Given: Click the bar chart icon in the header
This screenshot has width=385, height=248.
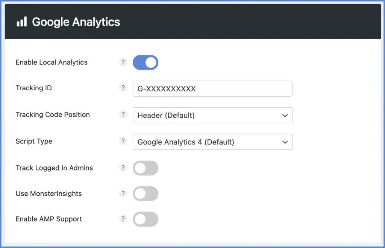Looking at the screenshot, I should click(21, 22).
